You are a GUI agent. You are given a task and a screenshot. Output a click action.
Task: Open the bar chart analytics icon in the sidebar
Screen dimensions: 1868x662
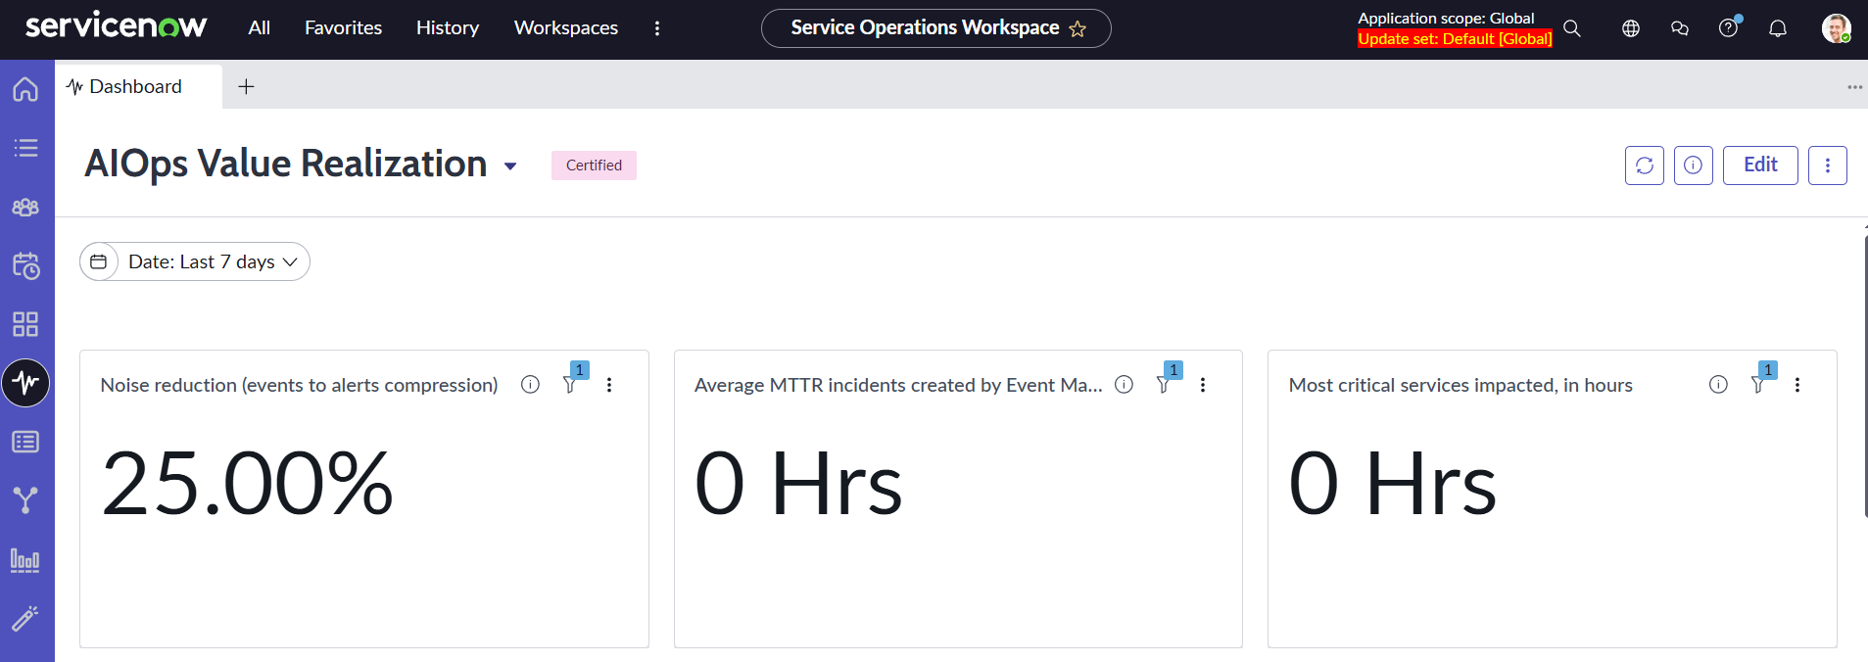pos(25,560)
